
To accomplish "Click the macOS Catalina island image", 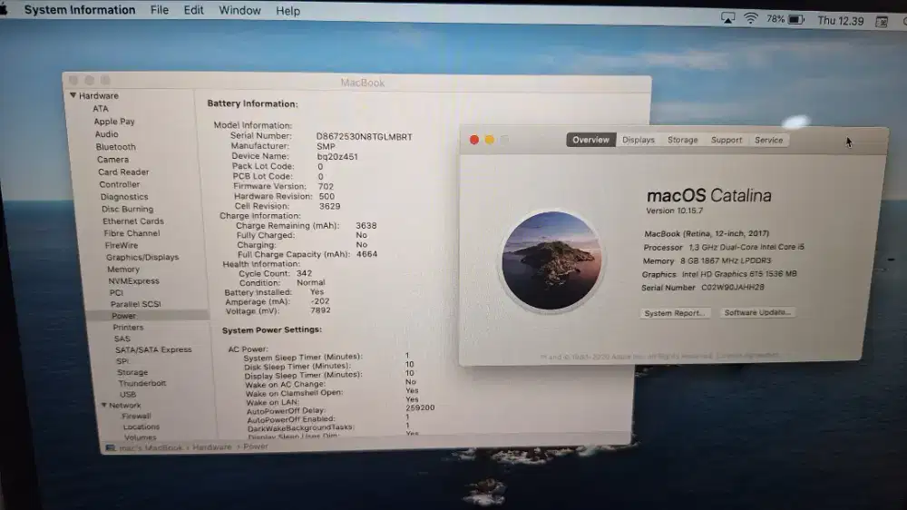I will point(551,260).
